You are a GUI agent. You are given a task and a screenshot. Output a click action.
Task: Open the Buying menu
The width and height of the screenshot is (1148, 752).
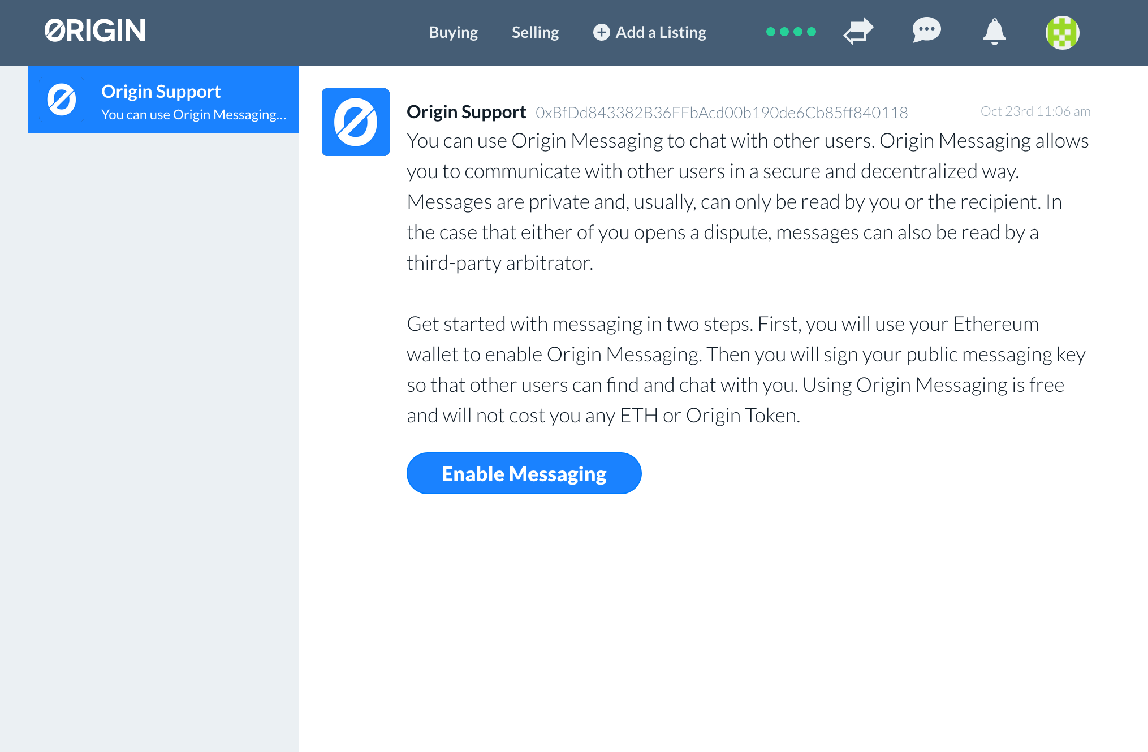452,32
